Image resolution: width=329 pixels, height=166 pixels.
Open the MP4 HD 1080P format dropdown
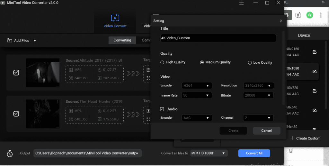click(x=209, y=153)
